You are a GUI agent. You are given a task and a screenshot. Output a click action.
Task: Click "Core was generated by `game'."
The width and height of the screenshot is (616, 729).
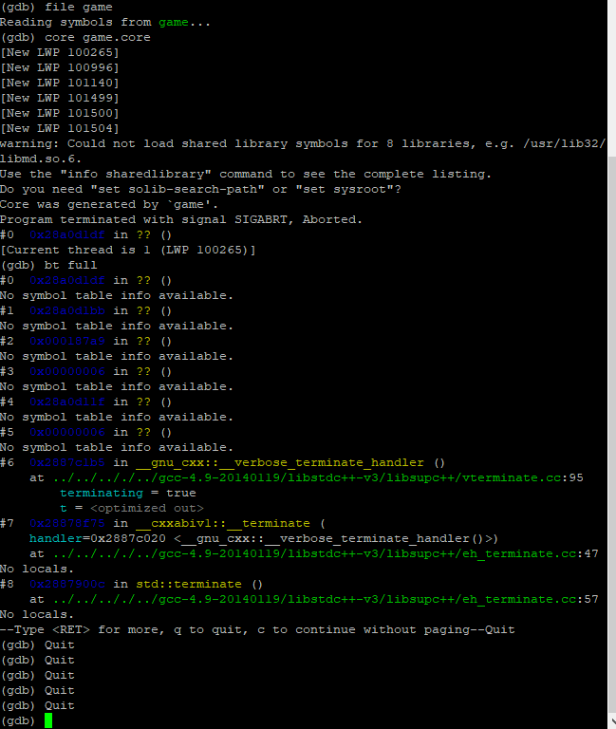(x=109, y=205)
